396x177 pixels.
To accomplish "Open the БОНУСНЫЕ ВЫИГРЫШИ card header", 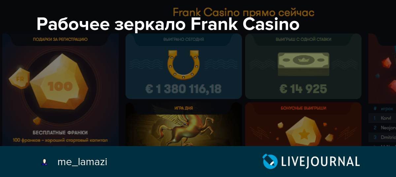I will tap(303, 108).
